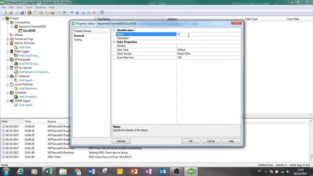Open the Help menu
Screen dimensions: 313x176
click(52, 7)
